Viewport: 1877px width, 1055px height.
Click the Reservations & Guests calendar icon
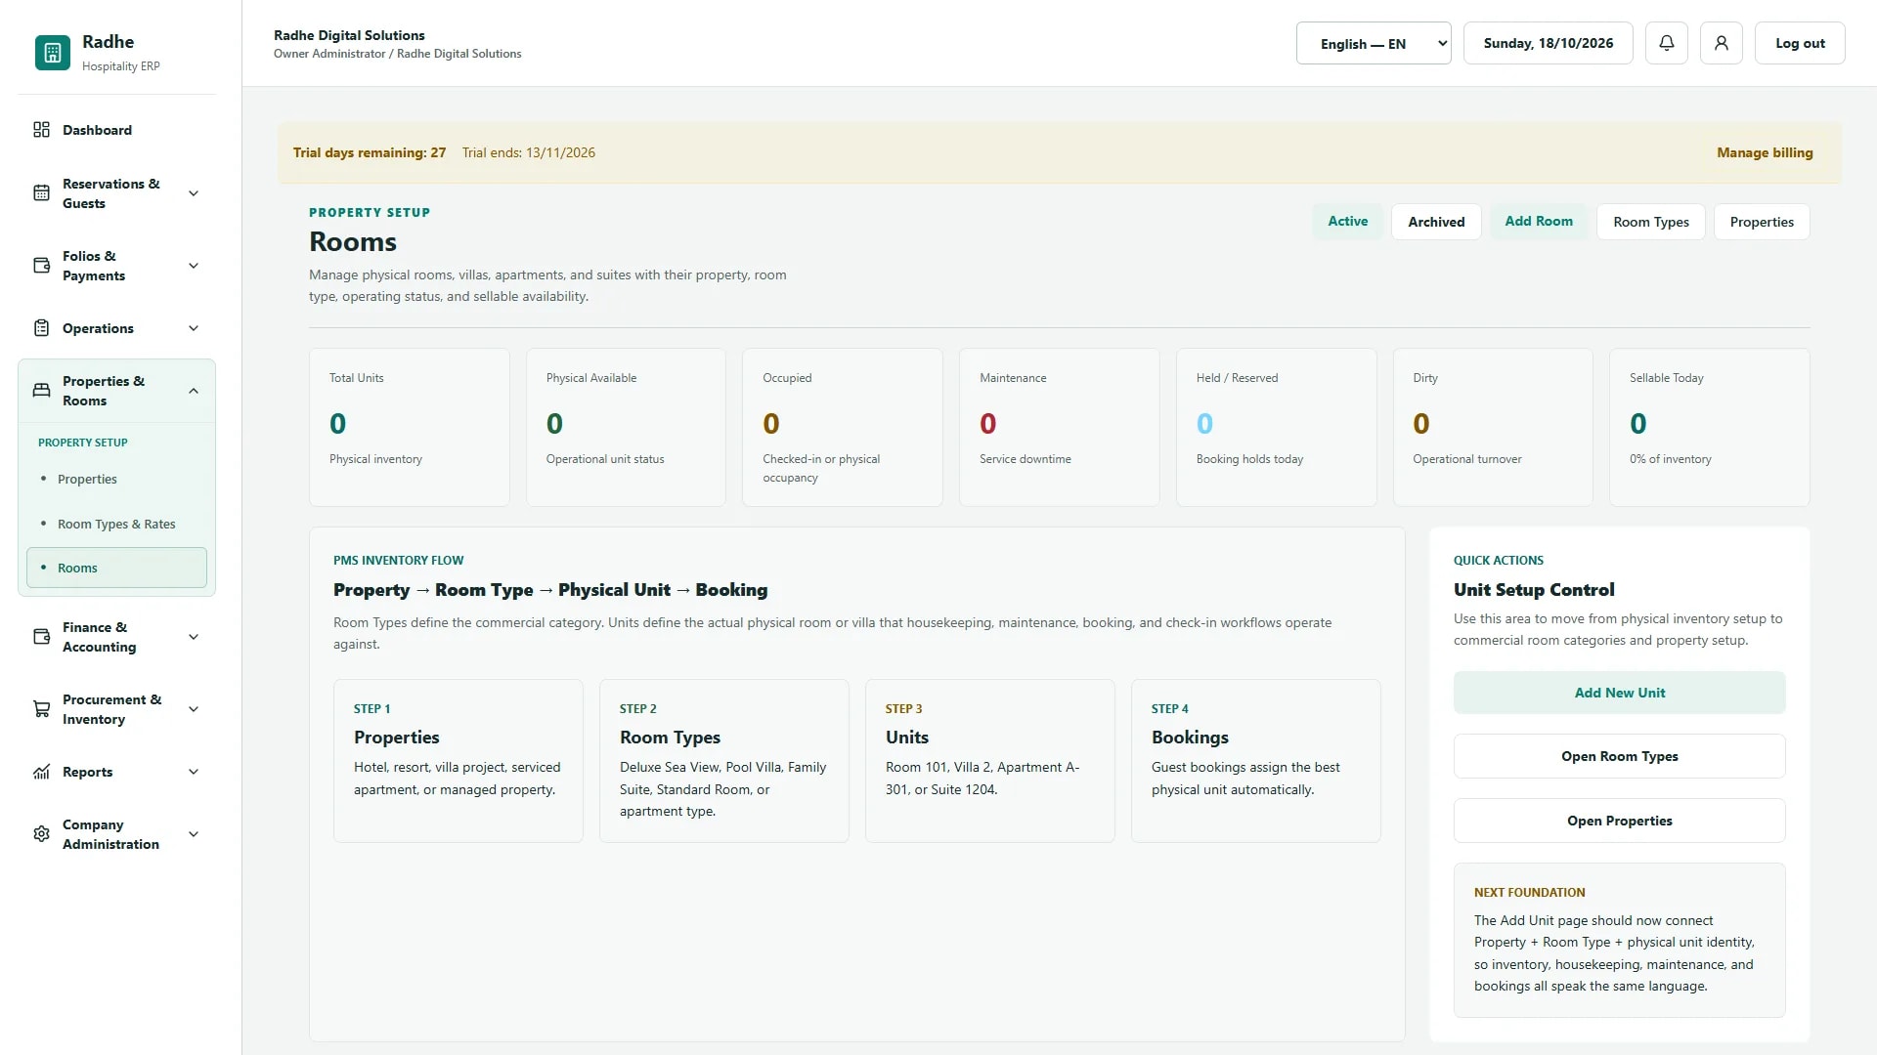tap(41, 193)
